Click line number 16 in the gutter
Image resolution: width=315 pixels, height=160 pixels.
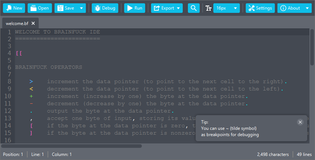(x=8, y=140)
